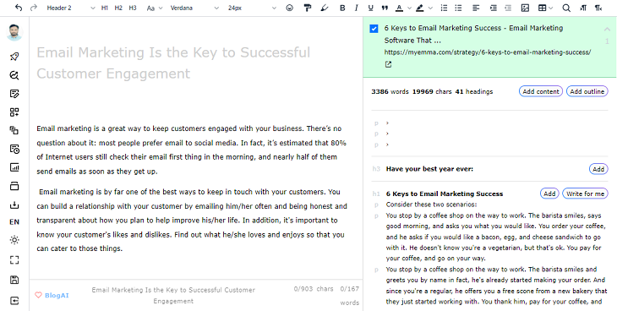Image resolution: width=617 pixels, height=311 pixels.
Task: Open search in the editor
Action: click(x=566, y=8)
